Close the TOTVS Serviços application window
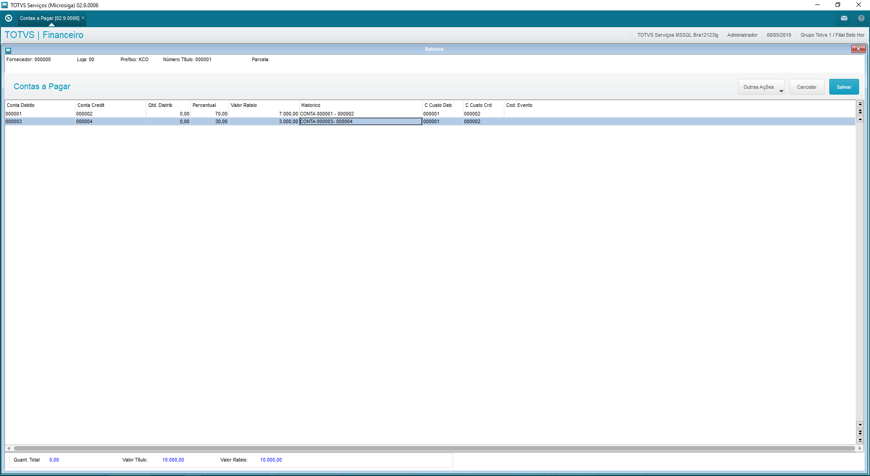 (859, 5)
